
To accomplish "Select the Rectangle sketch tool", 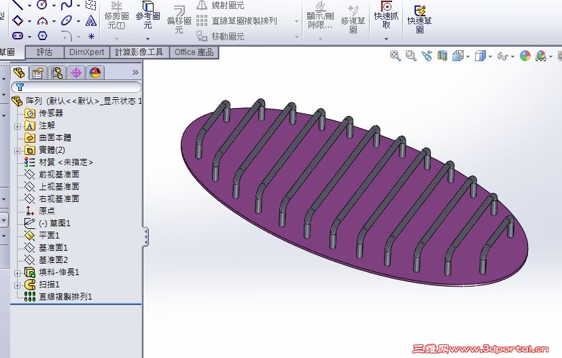I will coord(18,20).
